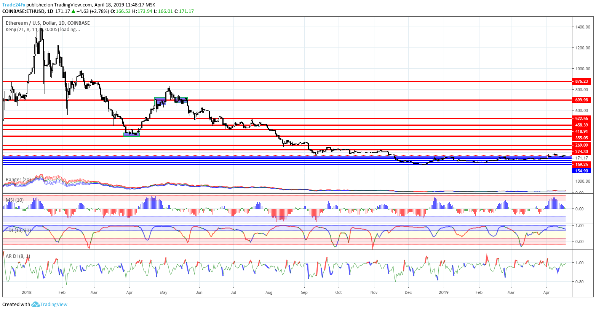Click the Oct label on time axis
This screenshot has width=596, height=311.
pos(339,292)
